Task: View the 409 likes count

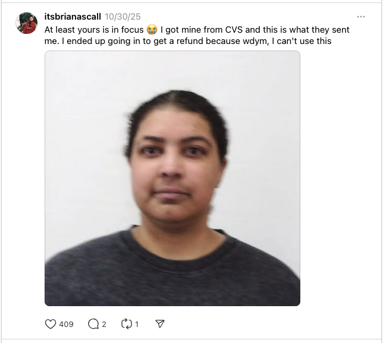Action: [x=66, y=324]
